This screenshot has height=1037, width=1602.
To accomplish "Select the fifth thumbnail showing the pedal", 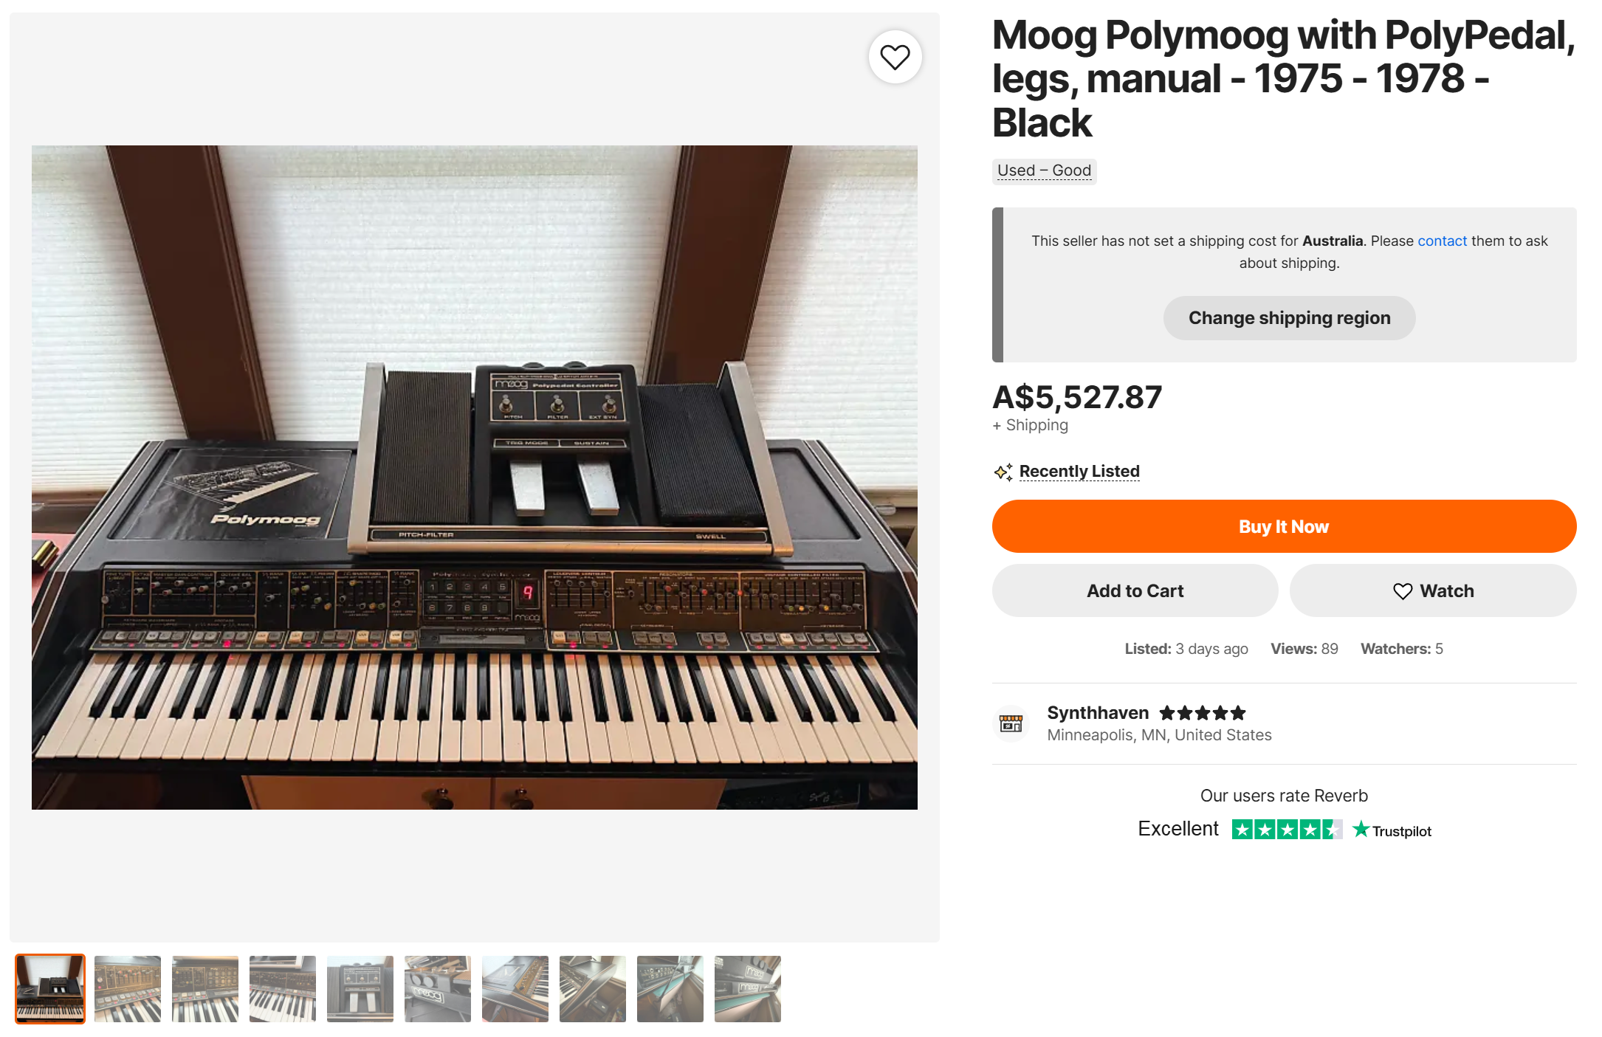I will 360,989.
